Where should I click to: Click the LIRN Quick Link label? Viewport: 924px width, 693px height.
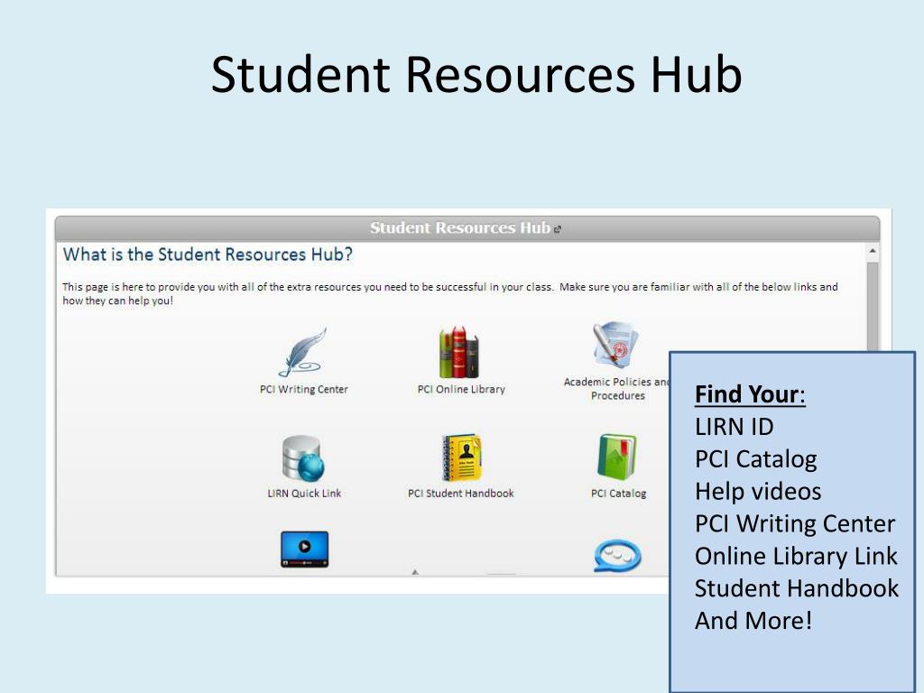pyautogui.click(x=304, y=494)
